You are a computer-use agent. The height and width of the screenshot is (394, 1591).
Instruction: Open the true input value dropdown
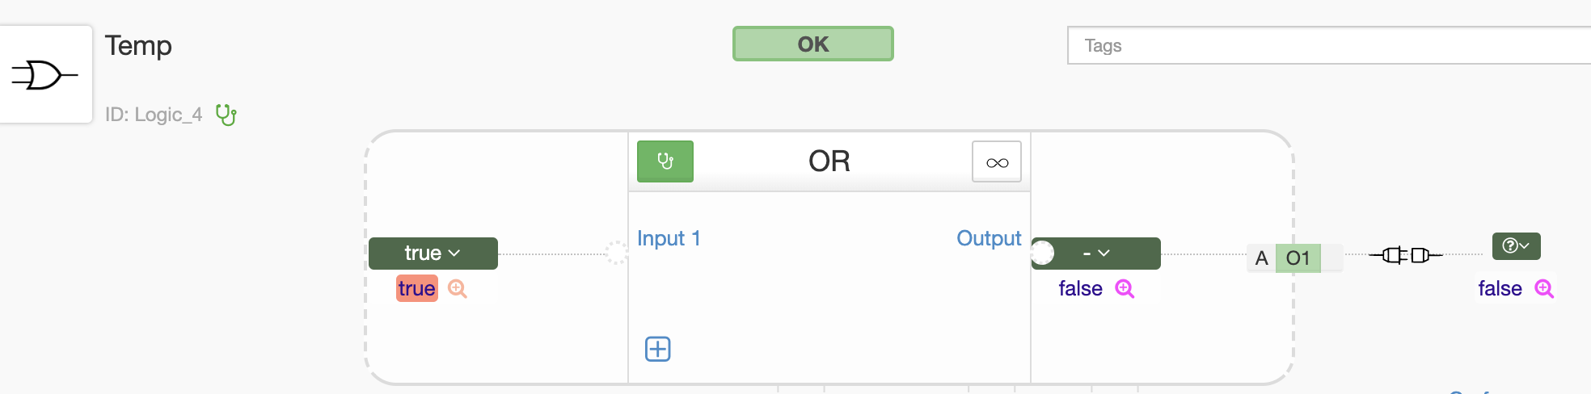click(x=433, y=254)
